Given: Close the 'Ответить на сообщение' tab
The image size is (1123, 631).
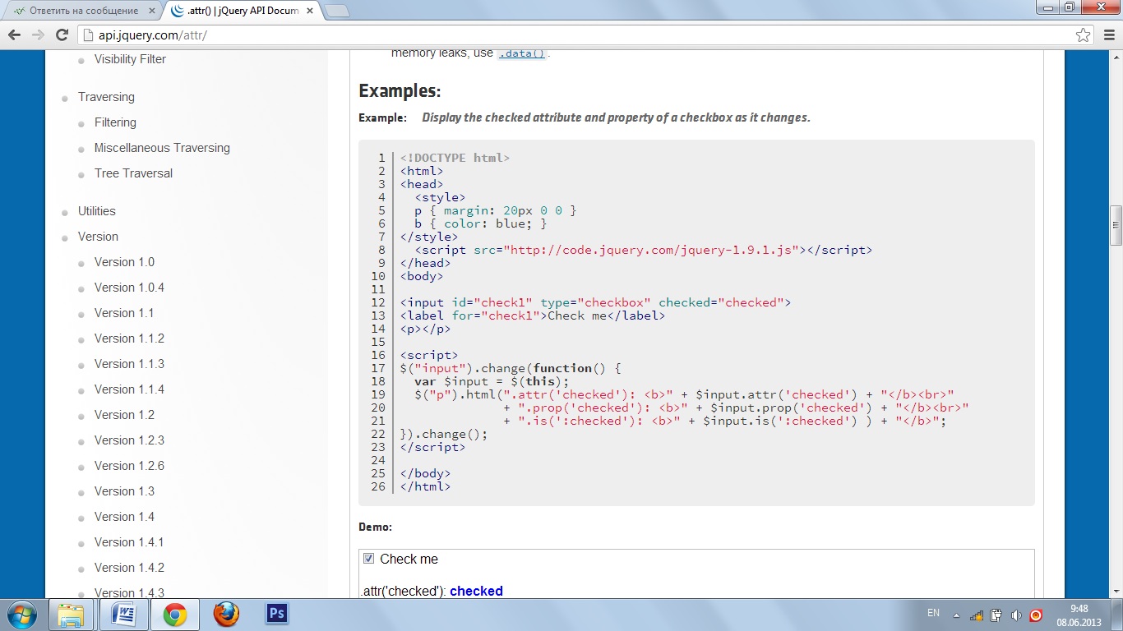Looking at the screenshot, I should [x=153, y=11].
